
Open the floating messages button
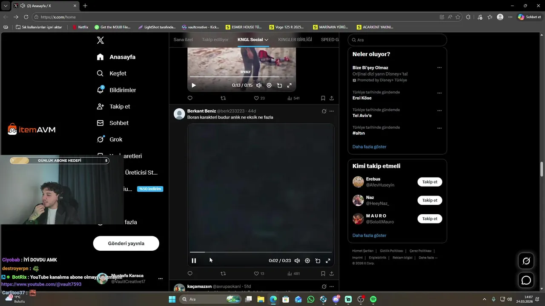[x=526, y=280]
